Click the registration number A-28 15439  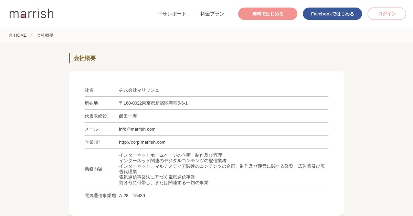132,196
